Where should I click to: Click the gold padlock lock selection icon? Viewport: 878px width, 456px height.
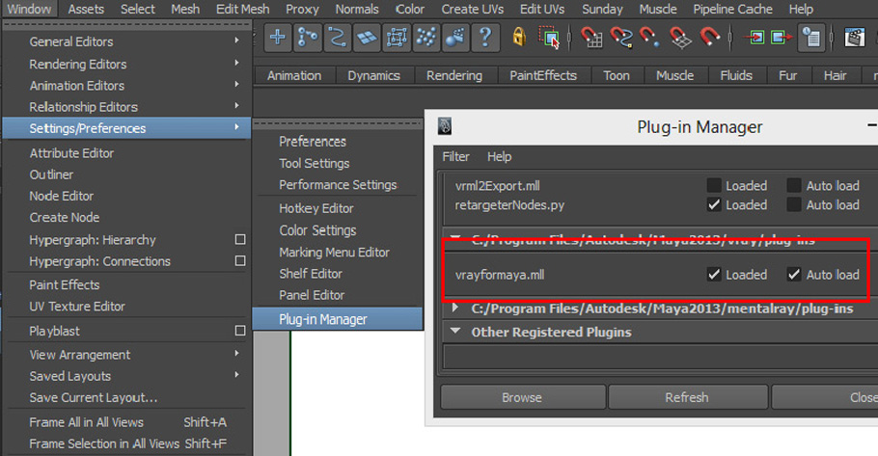[519, 38]
